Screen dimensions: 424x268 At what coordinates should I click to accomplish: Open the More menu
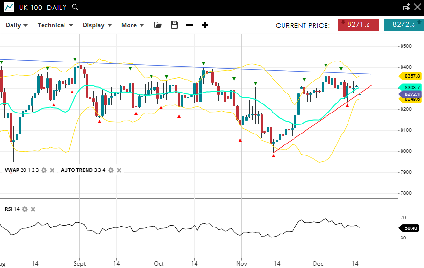[x=132, y=25]
